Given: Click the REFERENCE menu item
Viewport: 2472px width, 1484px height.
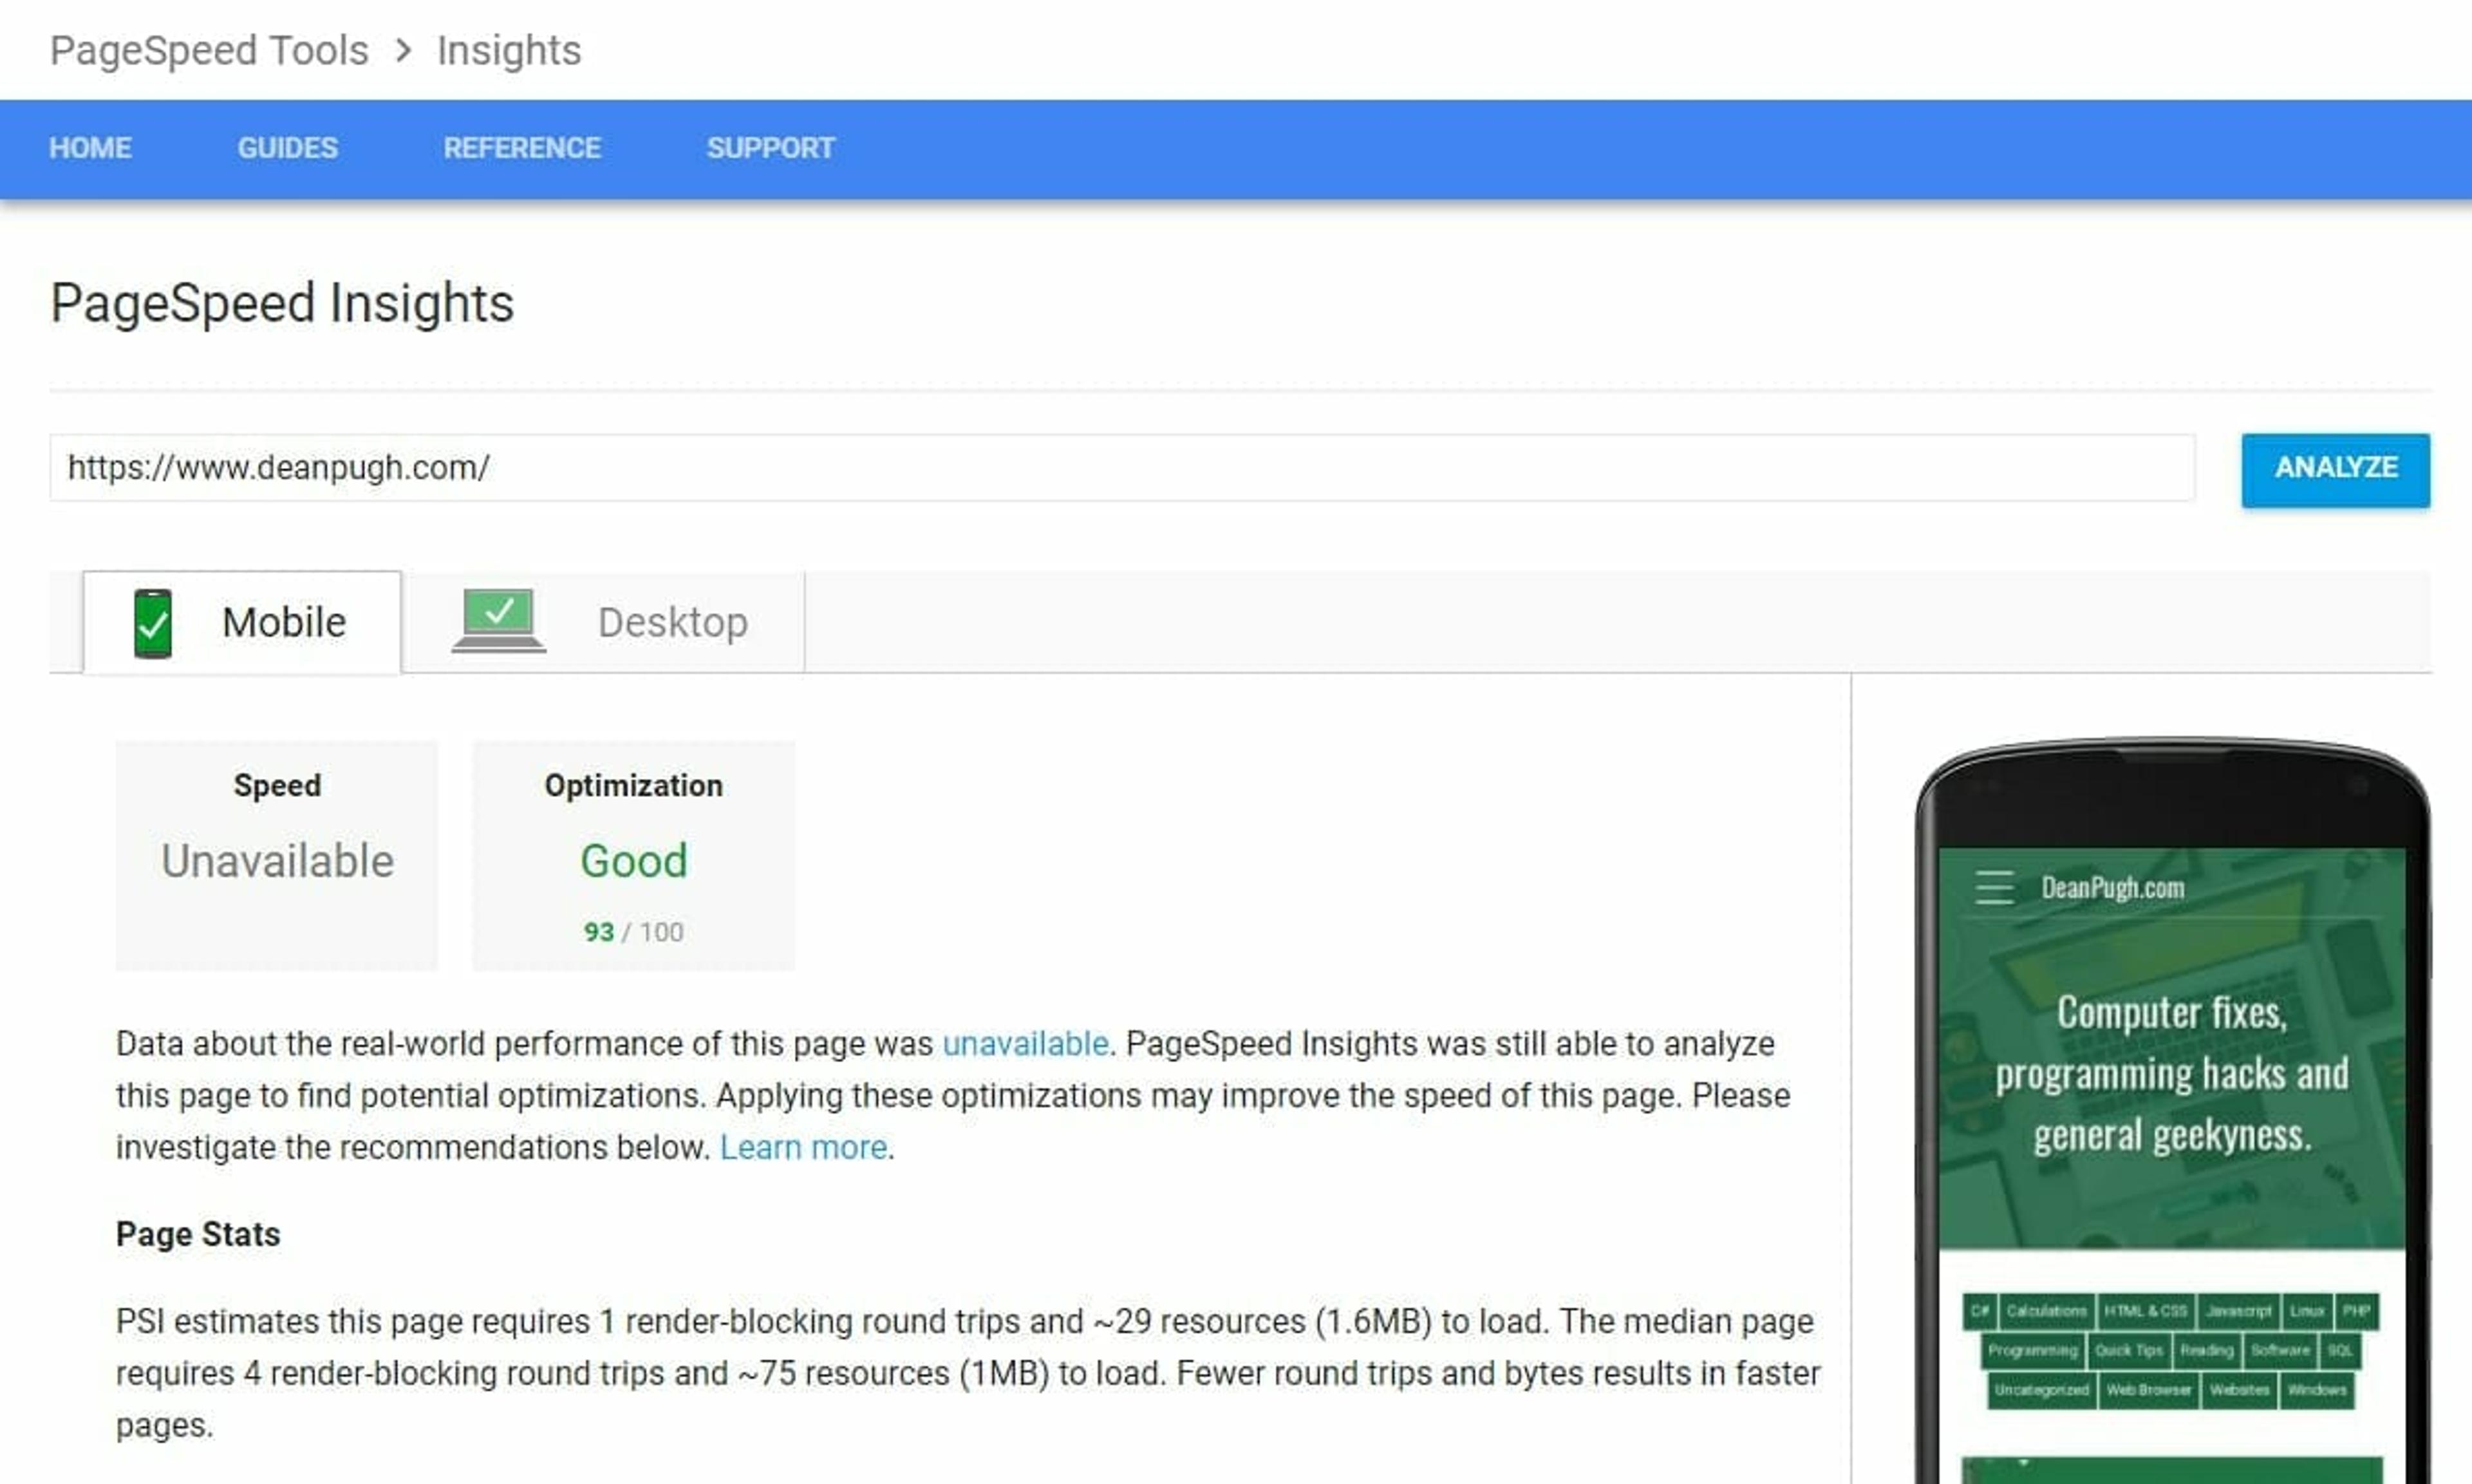Looking at the screenshot, I should 523,148.
